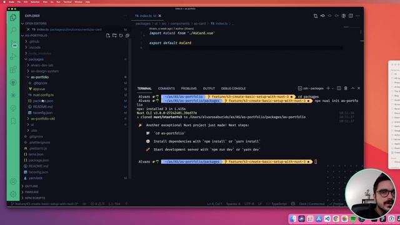The height and width of the screenshot is (225, 400).
Task: Split the editor to the right
Action: 351,16
